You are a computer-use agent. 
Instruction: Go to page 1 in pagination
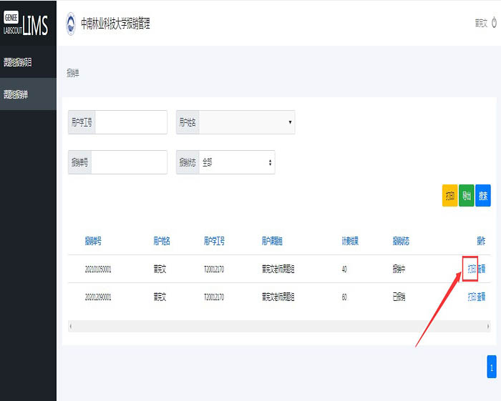pyautogui.click(x=492, y=366)
